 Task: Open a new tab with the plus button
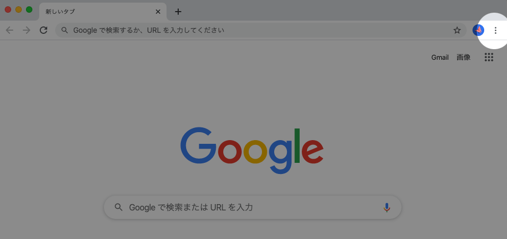click(178, 12)
